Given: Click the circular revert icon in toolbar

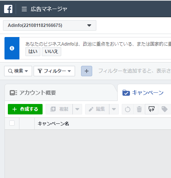Looking at the screenshot, I should coord(128,109).
